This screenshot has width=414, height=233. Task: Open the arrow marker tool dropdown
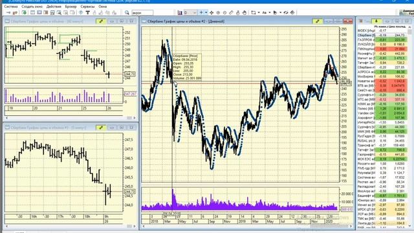(280, 13)
